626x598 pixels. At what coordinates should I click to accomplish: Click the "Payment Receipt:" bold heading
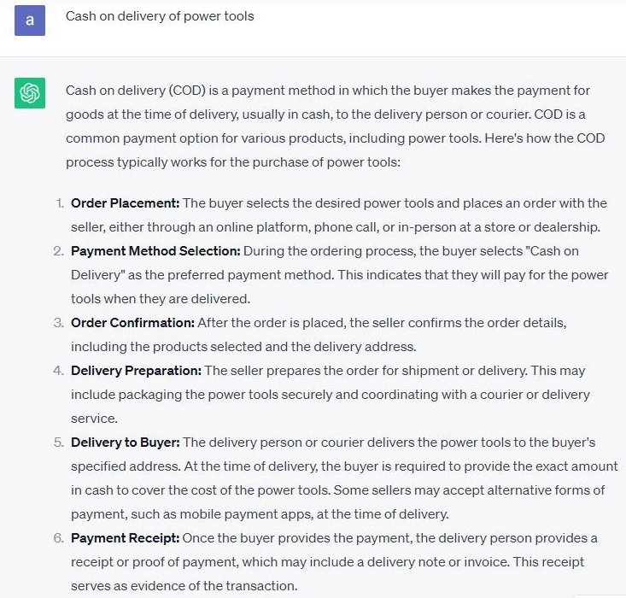pyautogui.click(x=124, y=538)
